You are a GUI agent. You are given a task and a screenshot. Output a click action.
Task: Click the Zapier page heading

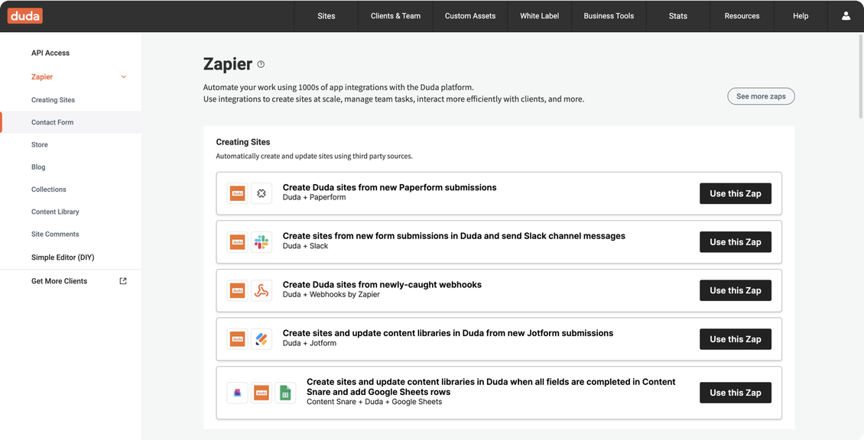[x=228, y=64]
